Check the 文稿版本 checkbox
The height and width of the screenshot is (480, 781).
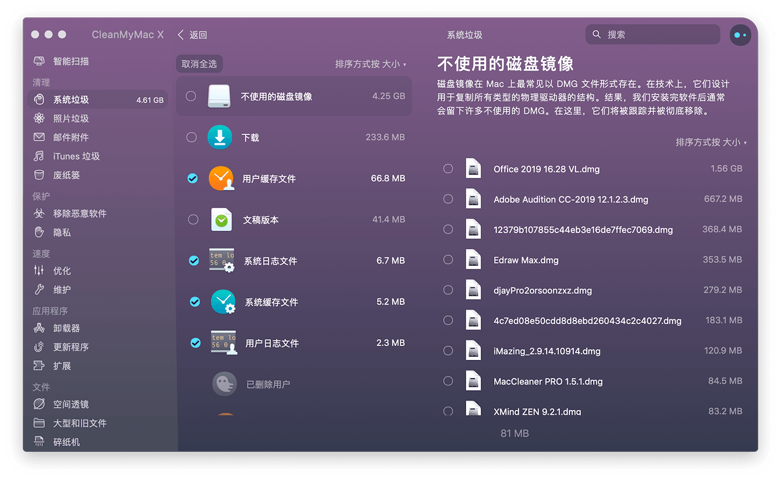point(193,220)
